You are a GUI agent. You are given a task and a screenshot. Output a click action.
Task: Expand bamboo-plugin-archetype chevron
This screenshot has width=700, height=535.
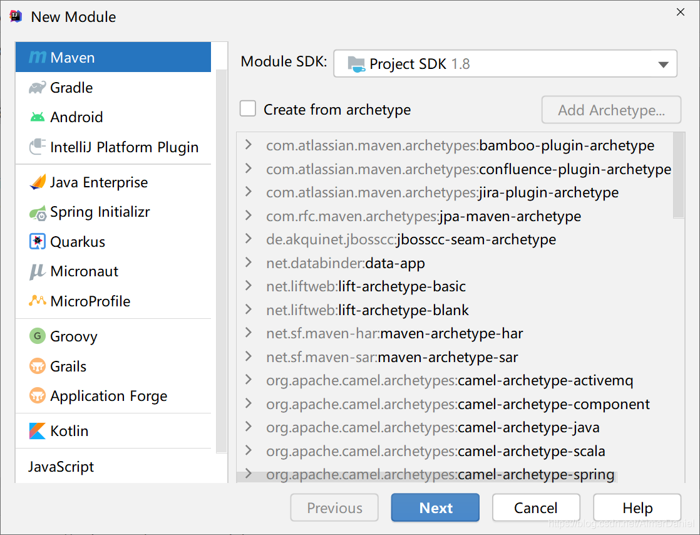249,145
